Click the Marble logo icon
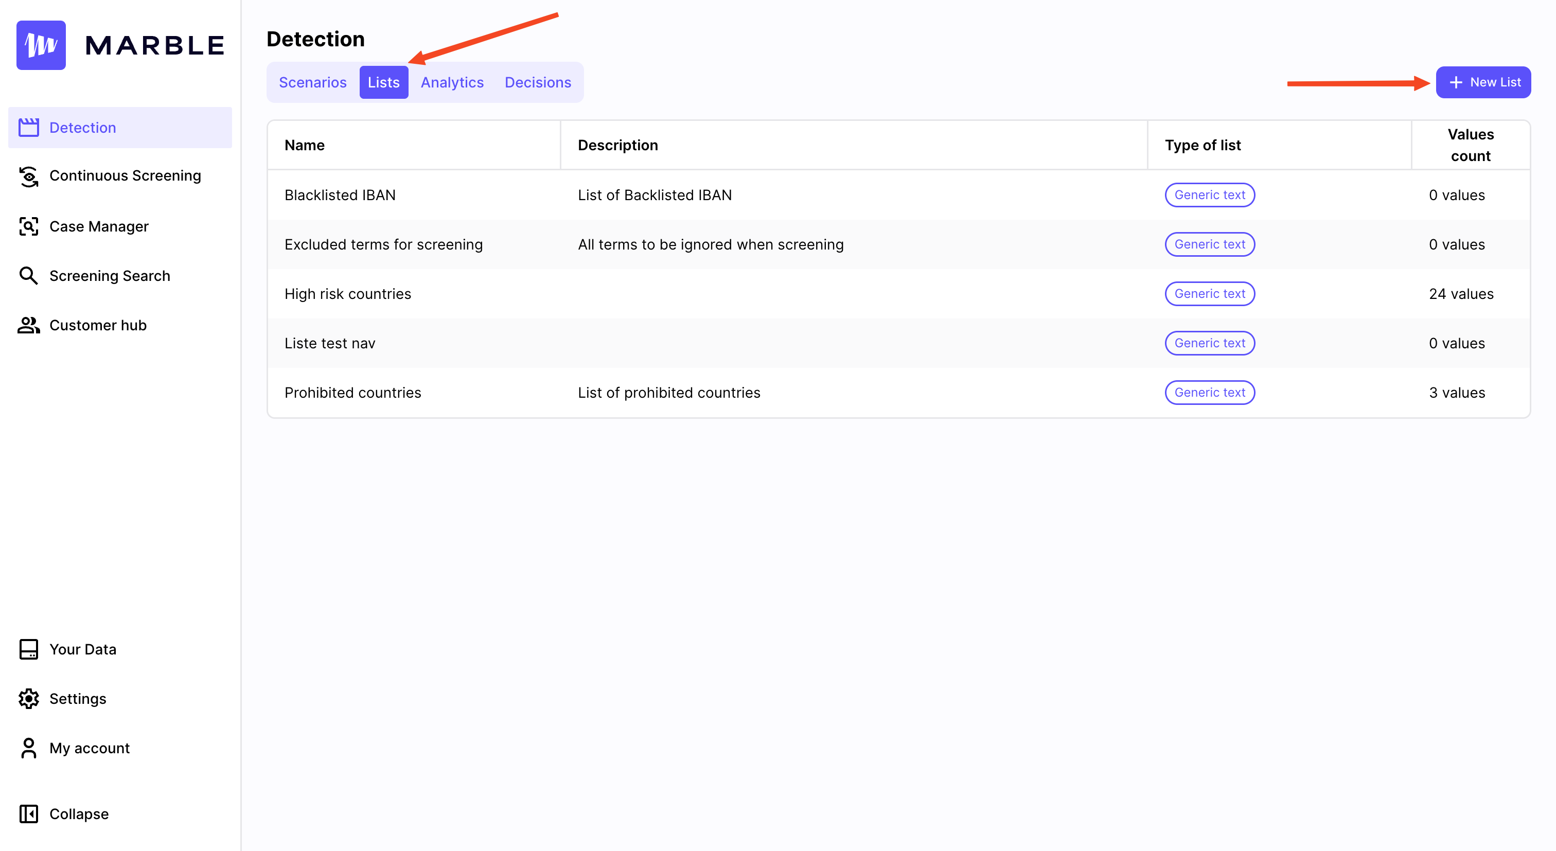 (x=41, y=45)
